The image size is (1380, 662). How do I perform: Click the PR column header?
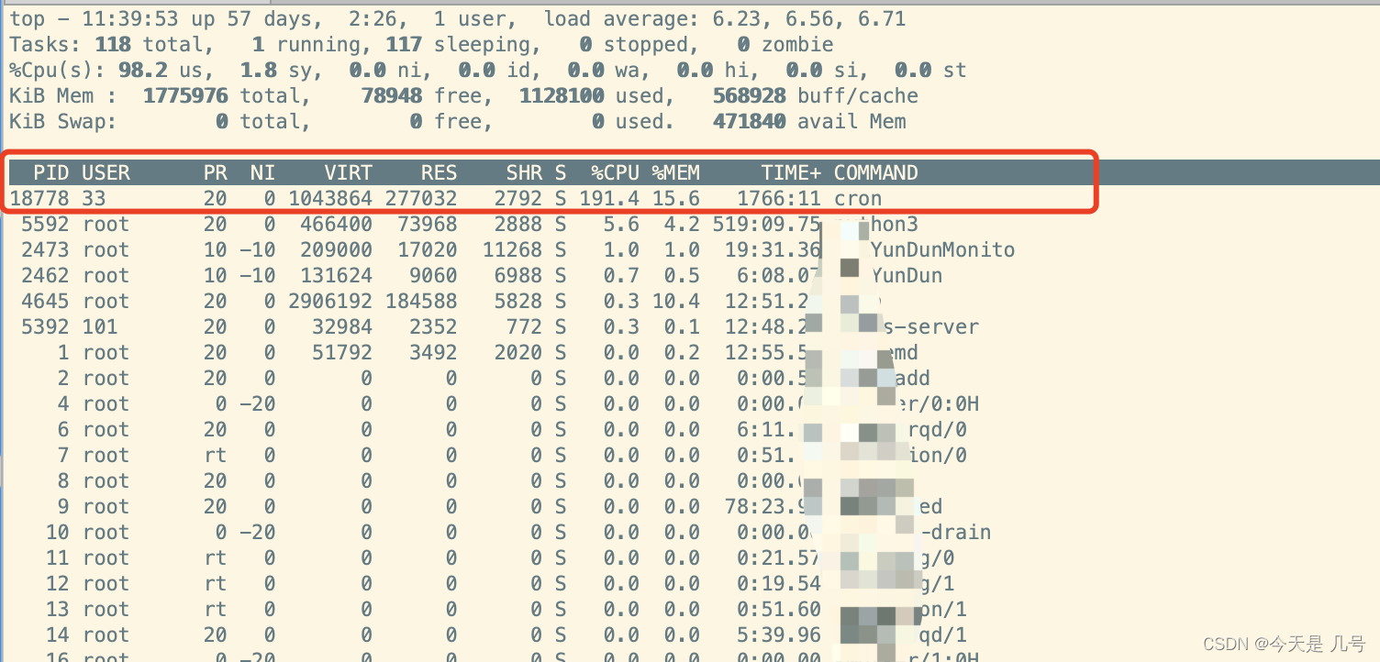(x=215, y=172)
